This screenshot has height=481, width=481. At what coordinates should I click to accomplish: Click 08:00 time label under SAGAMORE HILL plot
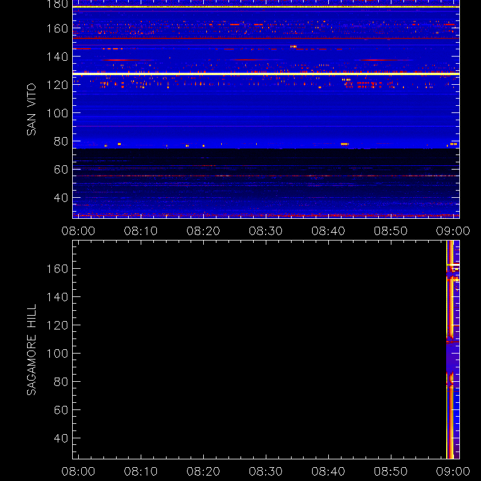(x=78, y=471)
